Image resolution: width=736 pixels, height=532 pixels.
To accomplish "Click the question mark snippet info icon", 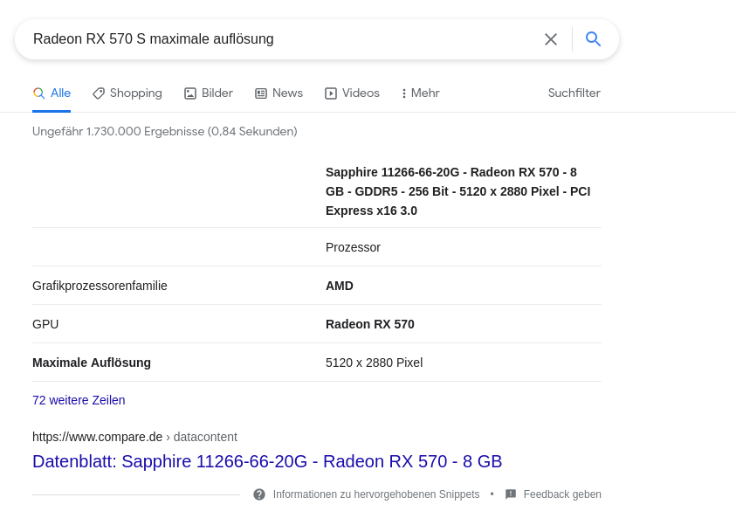I will [259, 494].
